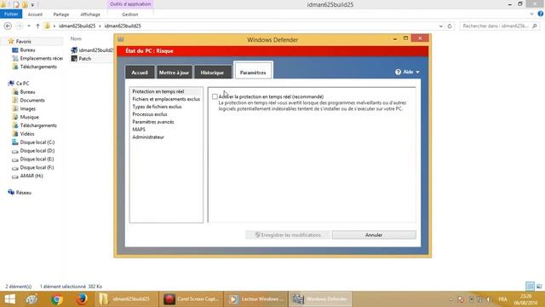Click the FRA language indicator
Viewport: 545px width, 307px height.
502,299
